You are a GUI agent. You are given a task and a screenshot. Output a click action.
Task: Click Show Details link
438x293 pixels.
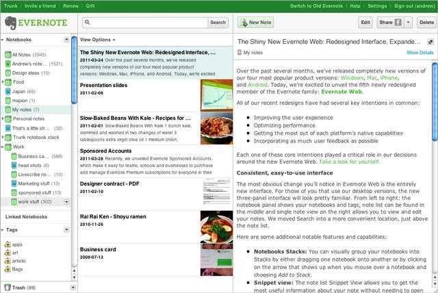tap(420, 53)
